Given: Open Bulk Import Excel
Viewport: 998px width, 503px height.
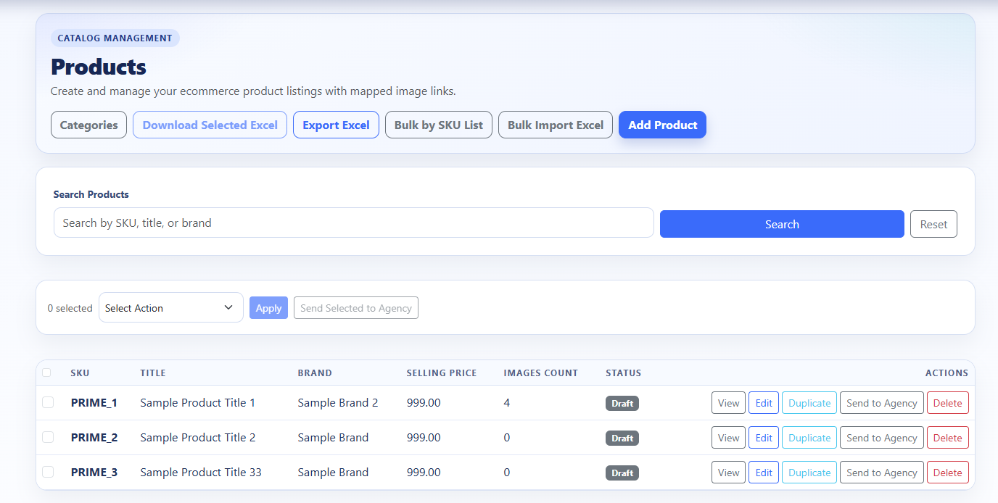Looking at the screenshot, I should tap(556, 125).
